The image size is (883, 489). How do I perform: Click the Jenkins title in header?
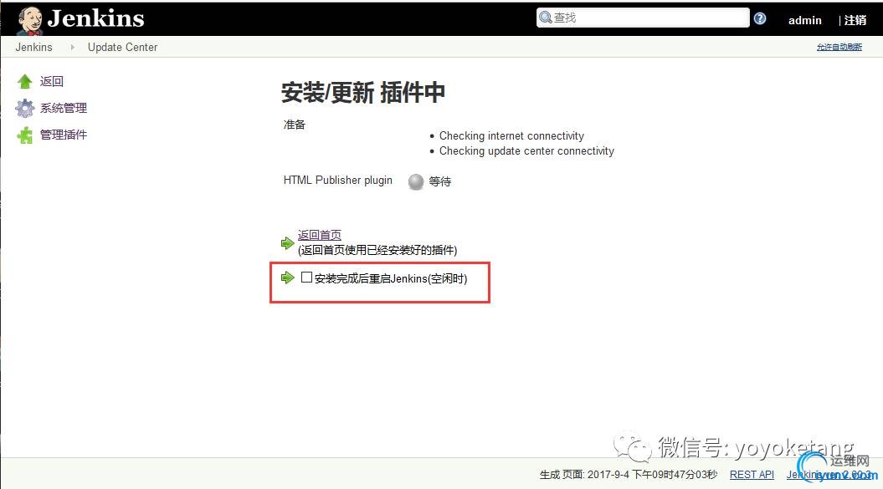[95, 18]
